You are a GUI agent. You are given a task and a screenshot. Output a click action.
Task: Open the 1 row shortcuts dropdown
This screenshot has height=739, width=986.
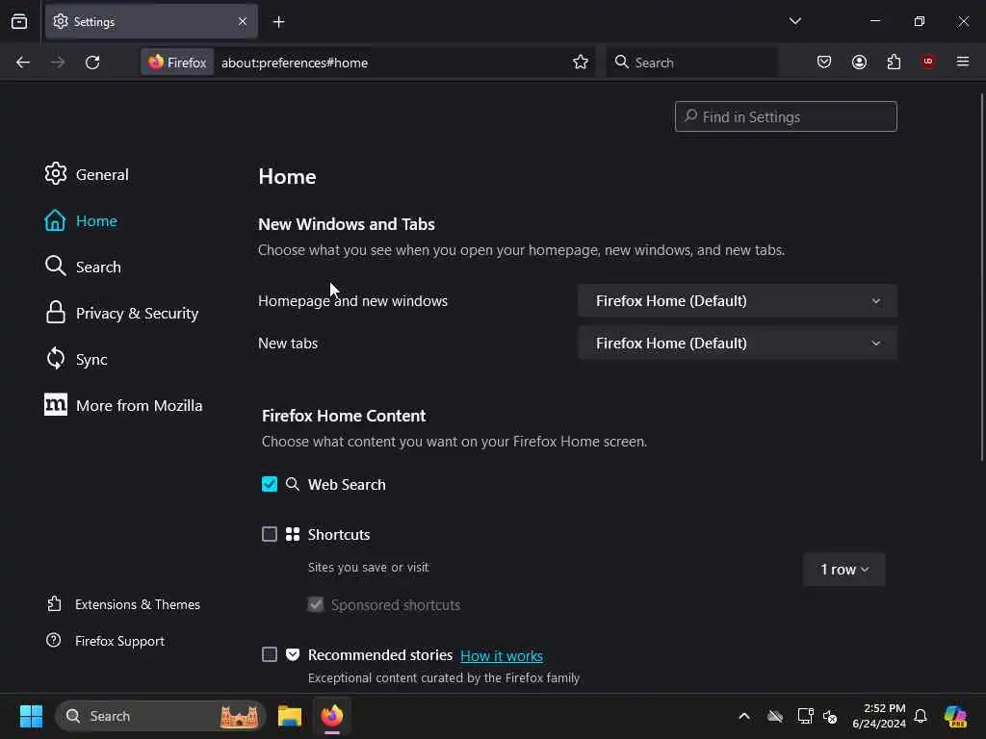(843, 570)
